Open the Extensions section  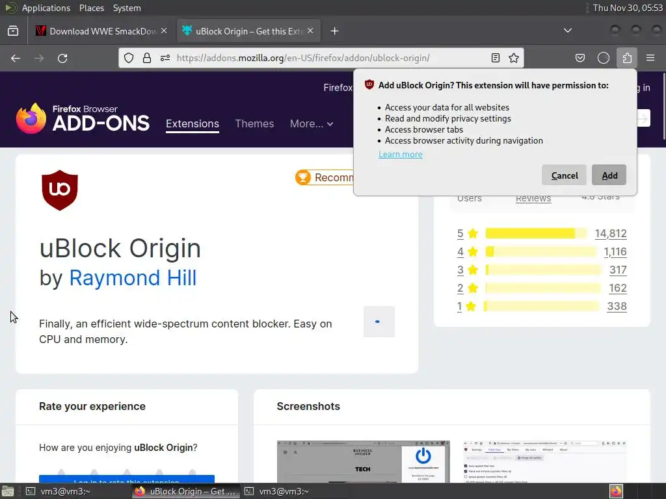point(193,124)
